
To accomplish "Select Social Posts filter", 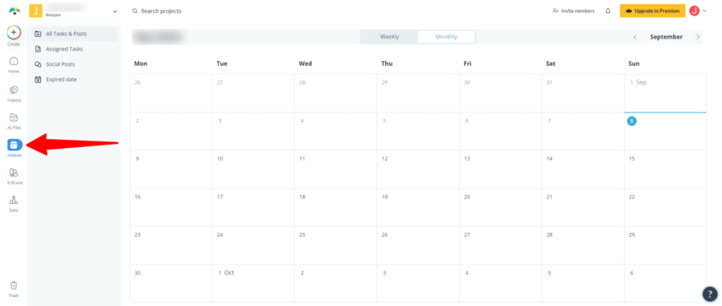I will click(74, 64).
